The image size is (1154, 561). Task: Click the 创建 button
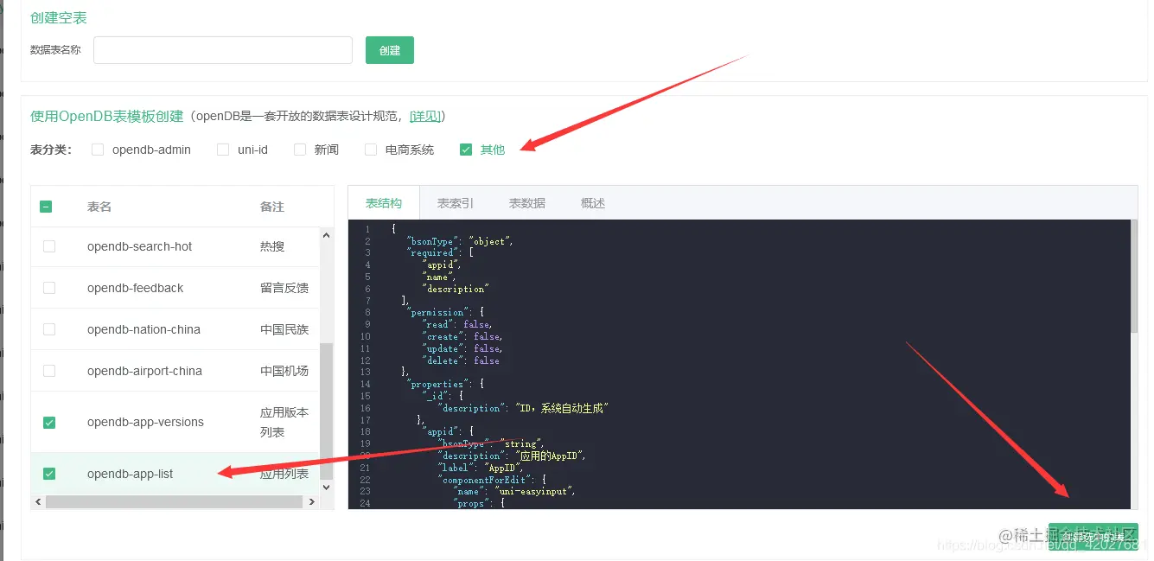pyautogui.click(x=389, y=50)
